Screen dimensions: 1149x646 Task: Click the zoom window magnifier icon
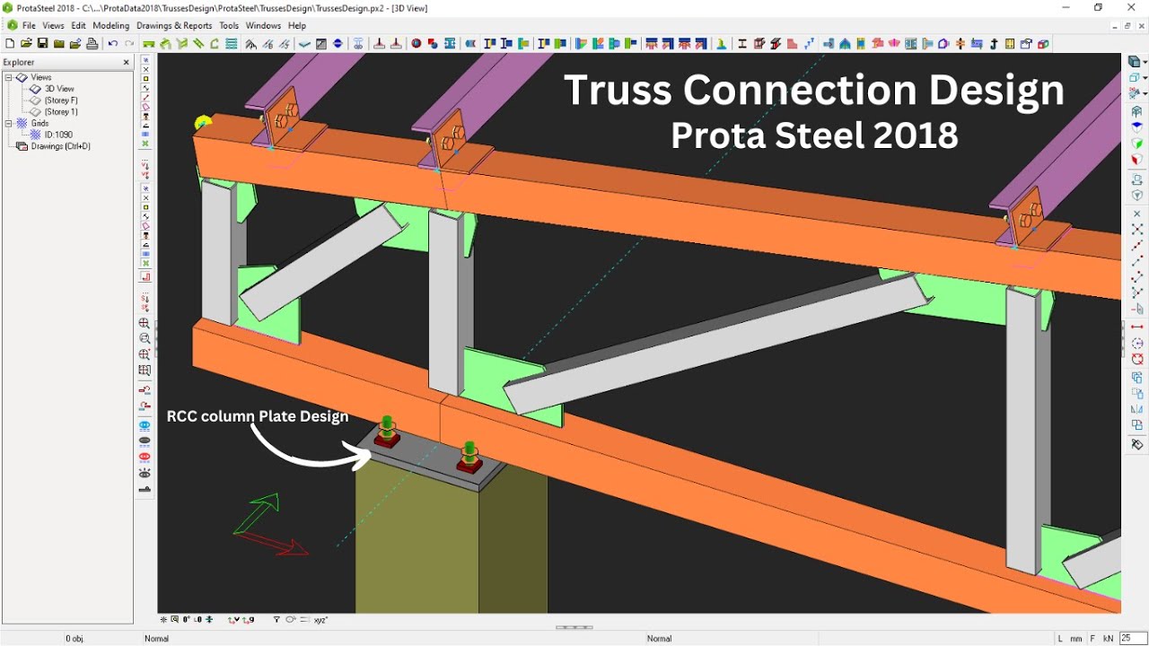point(145,354)
